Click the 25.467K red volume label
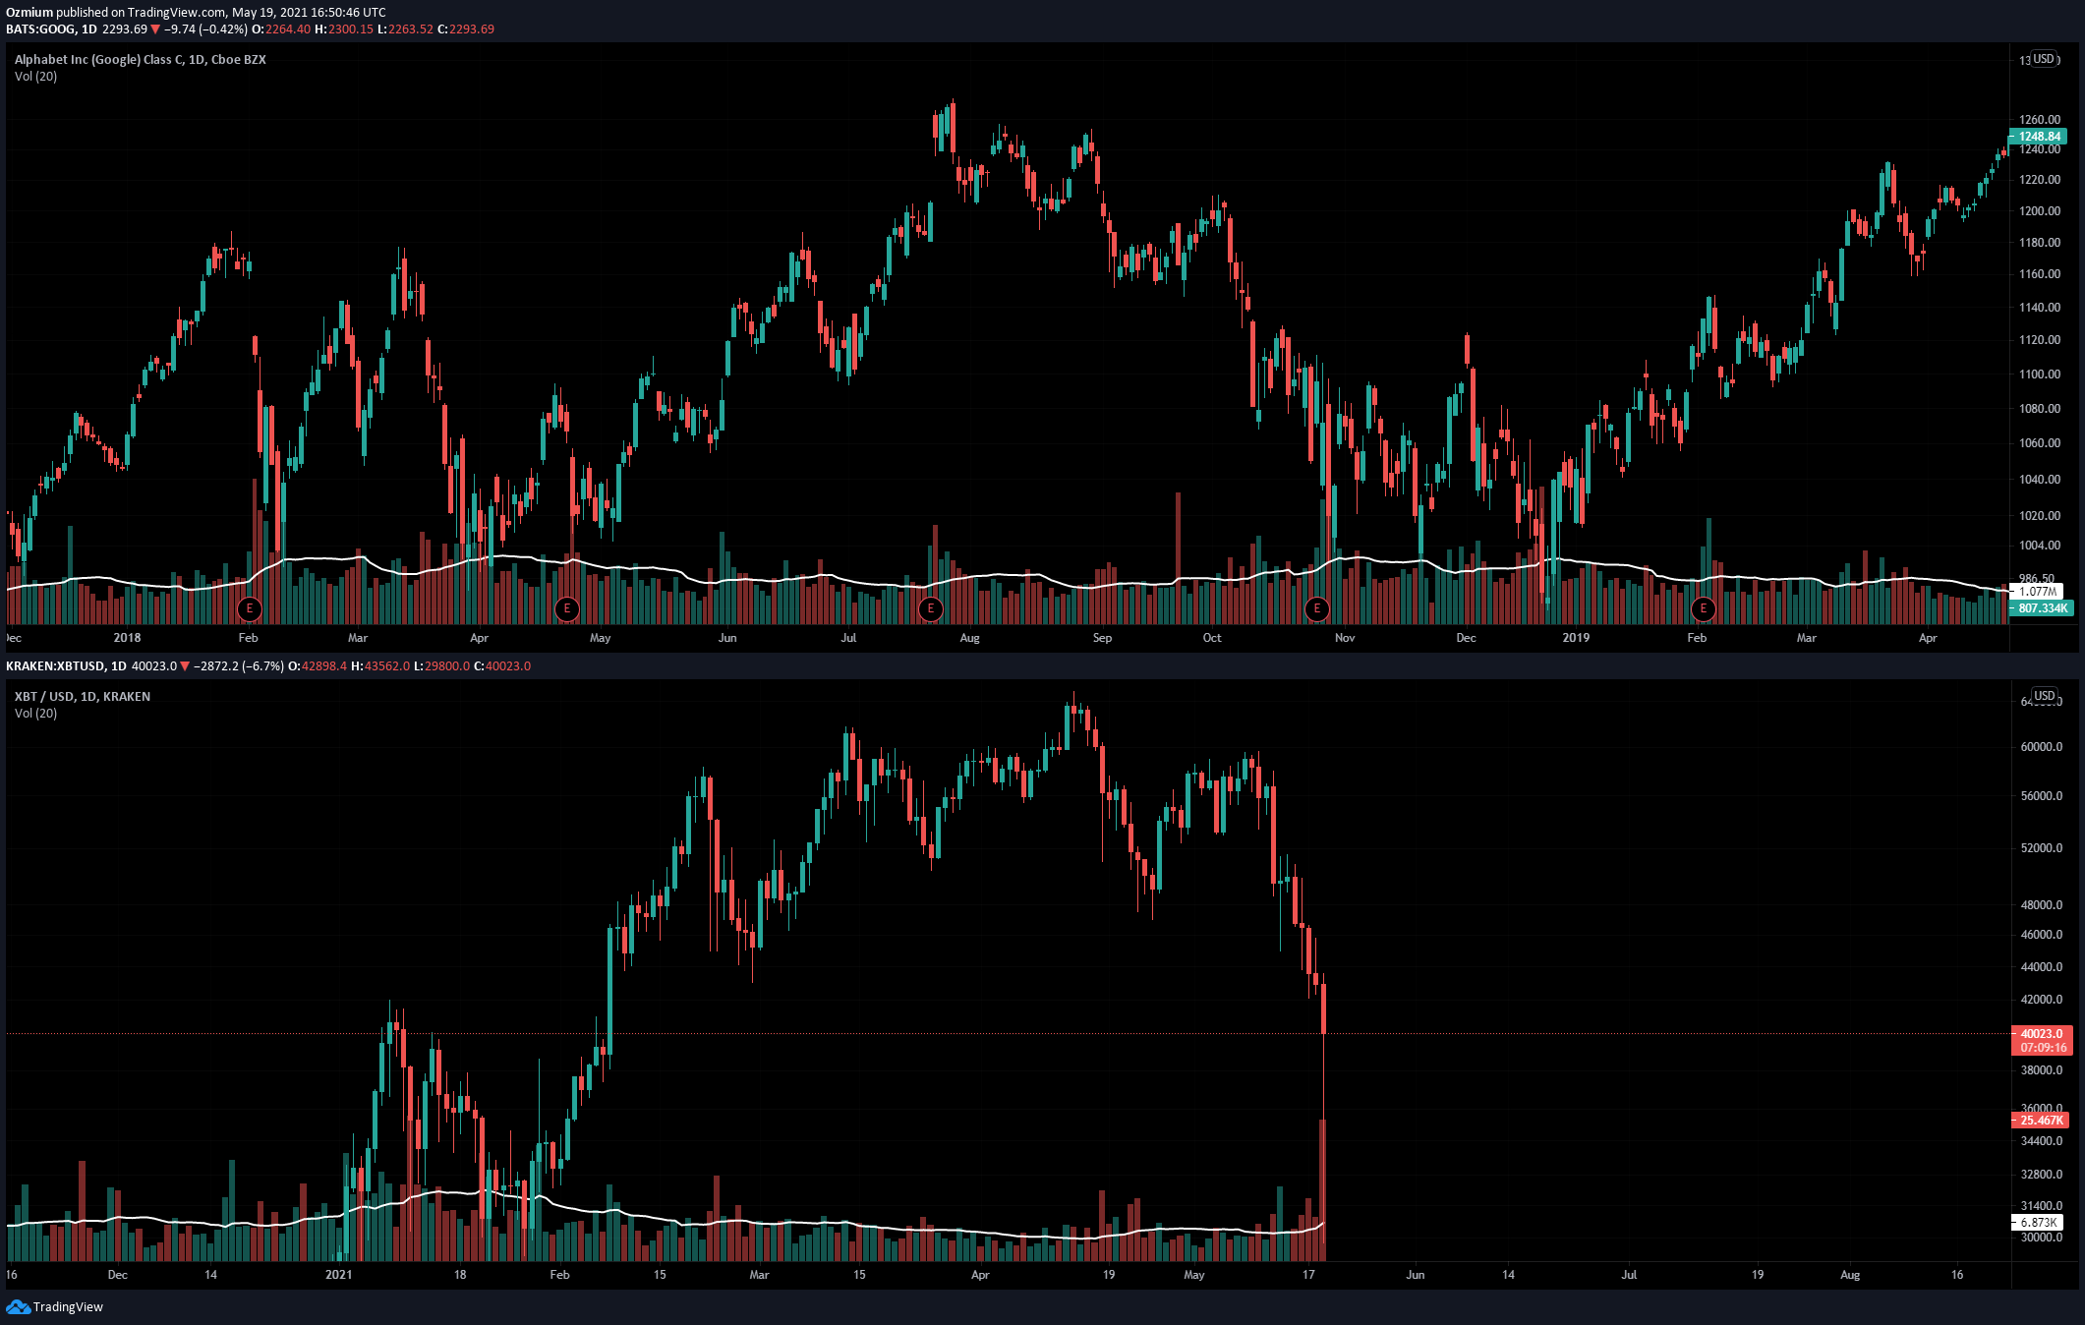The image size is (2085, 1325). coord(2041,1121)
